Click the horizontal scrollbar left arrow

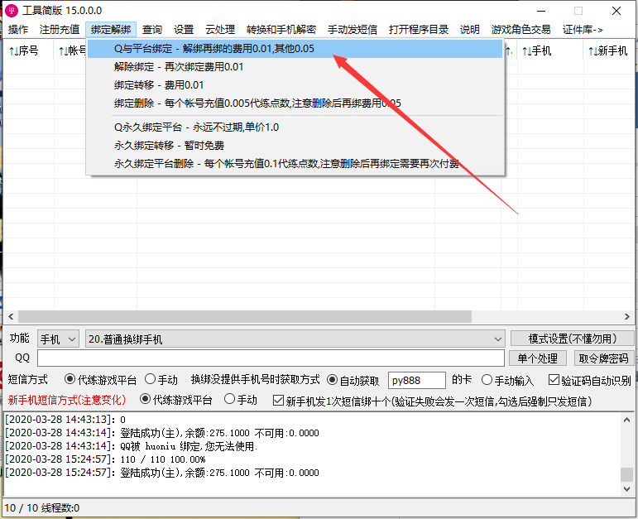click(11, 317)
